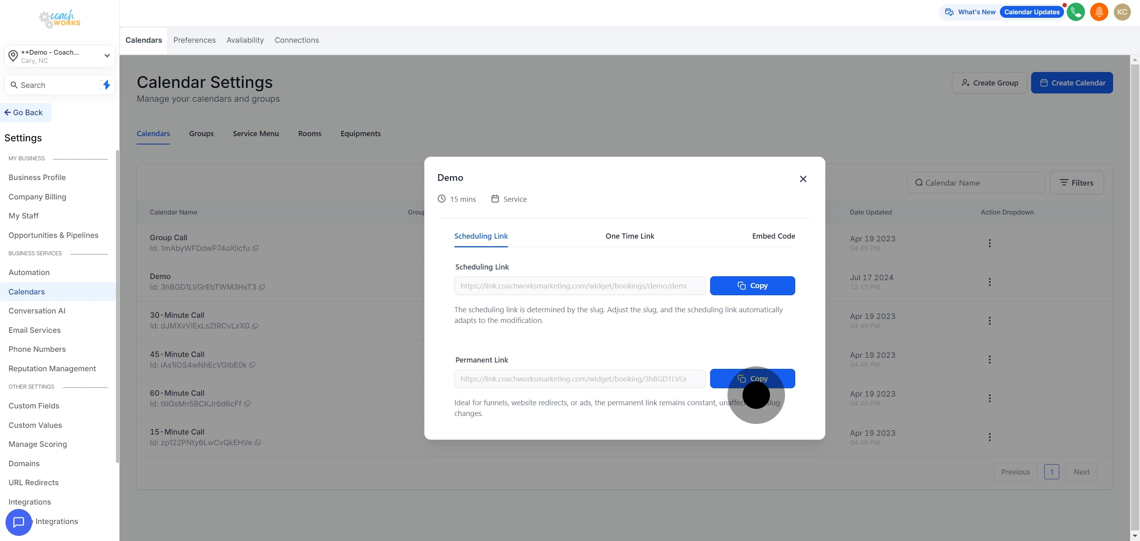This screenshot has height=541, width=1140.
Task: Open the action dropdown for Demo calendar row
Action: click(x=990, y=282)
